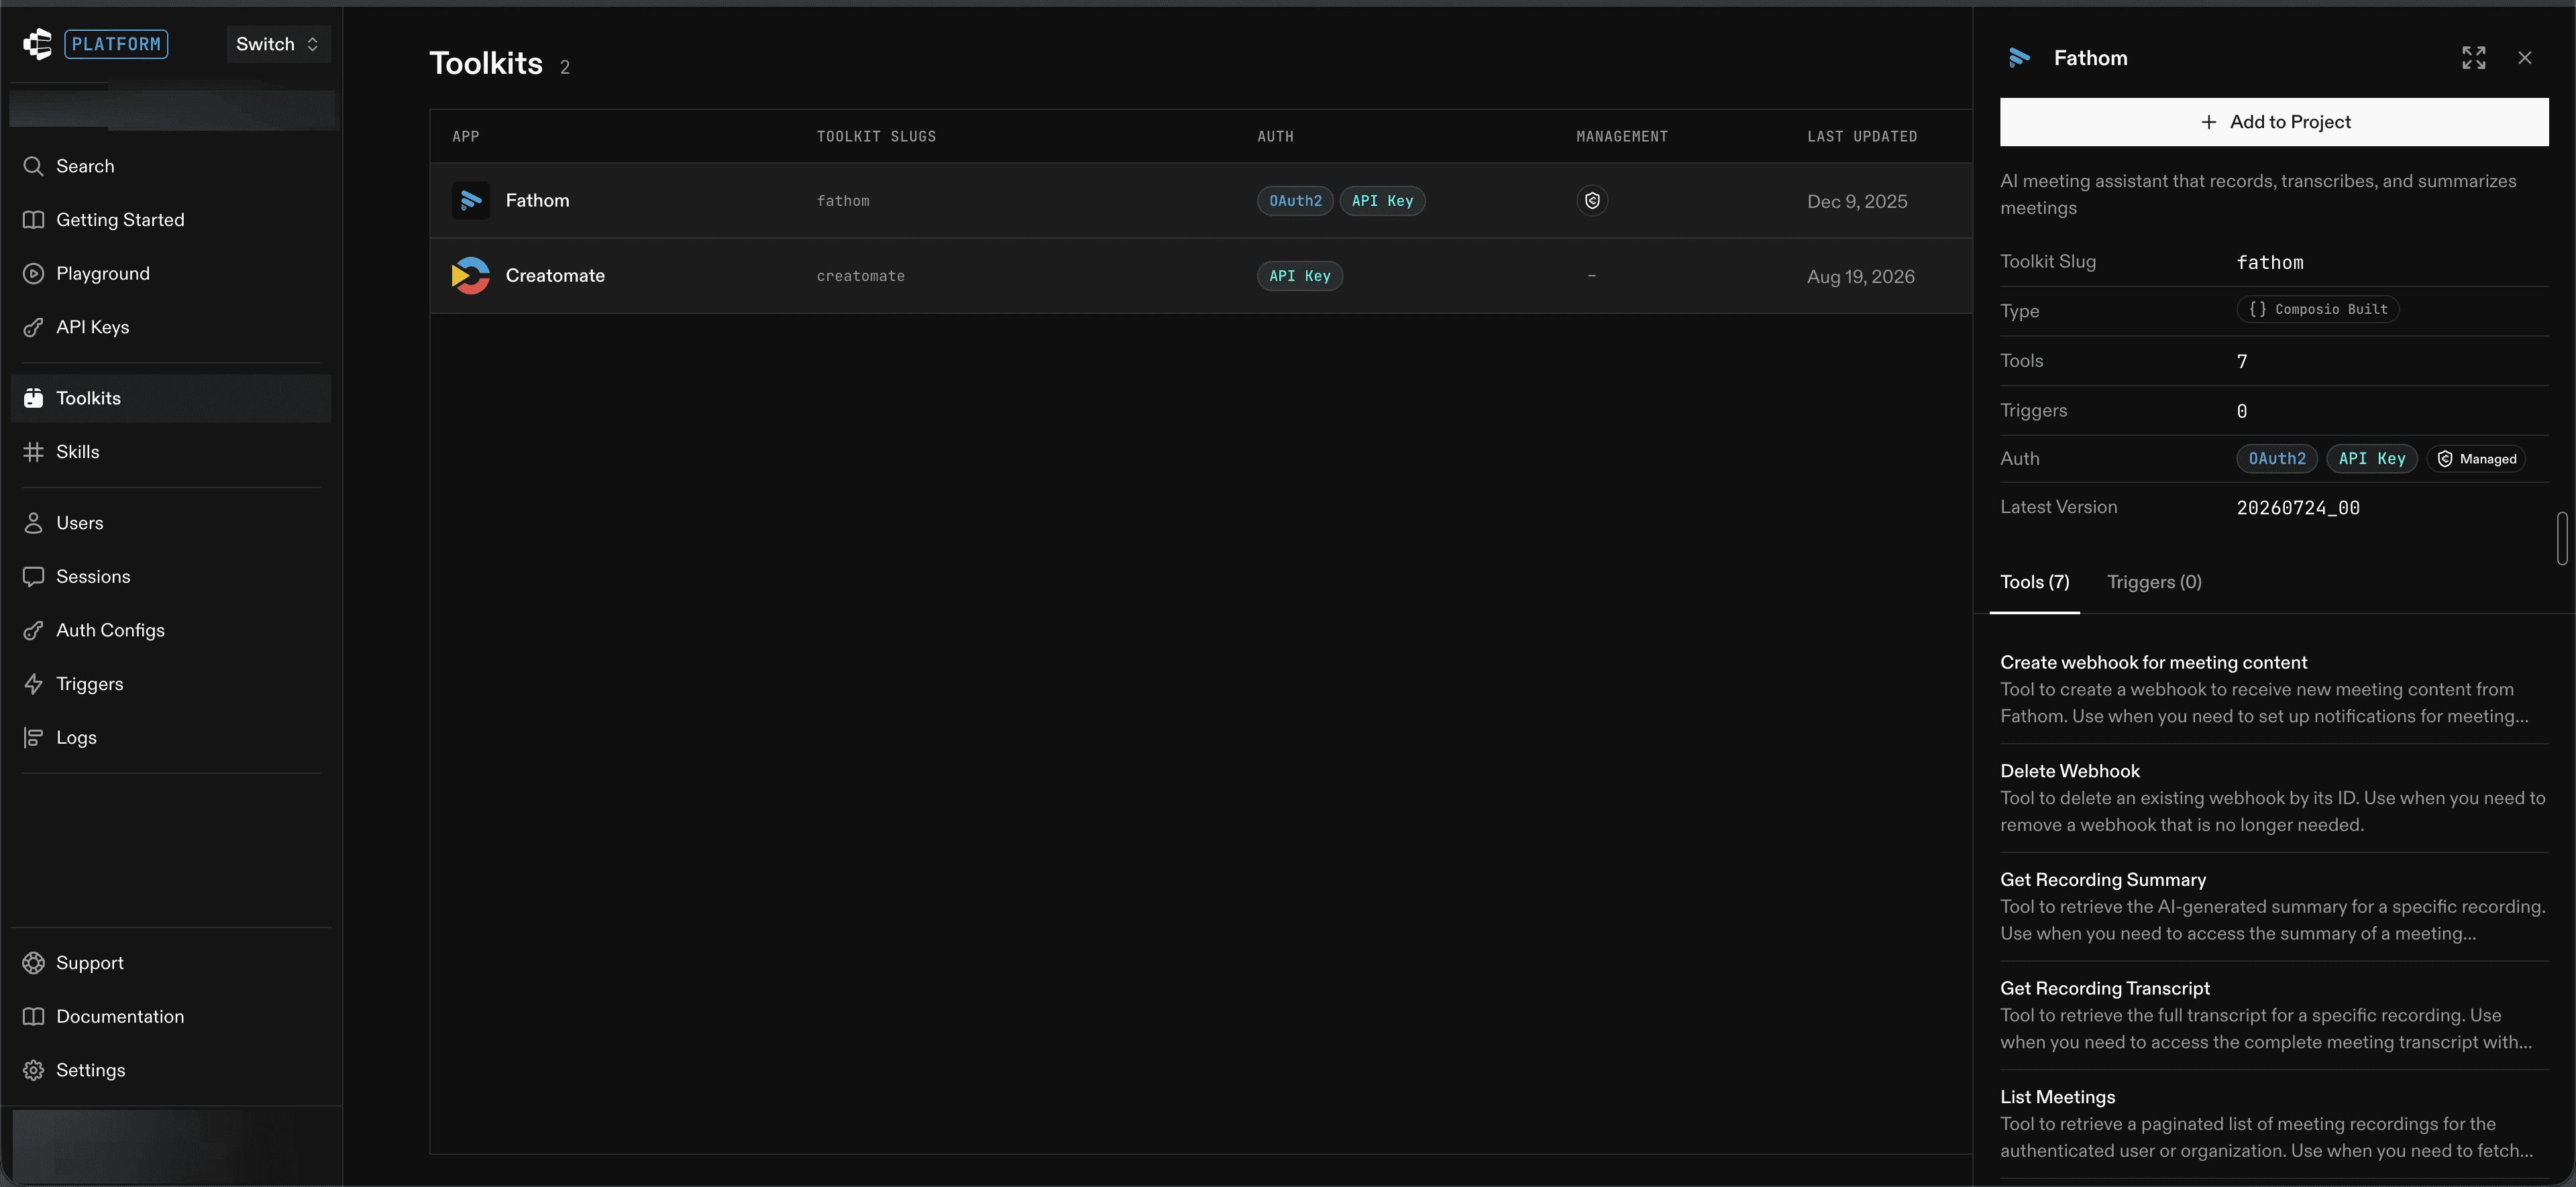Click OAuth2 badge in Fathom row
This screenshot has width=2576, height=1187.
[x=1295, y=201]
